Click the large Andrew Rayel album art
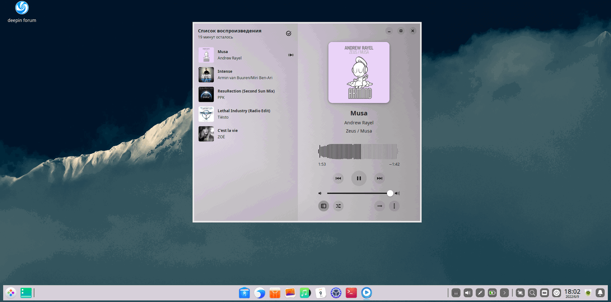This screenshot has width=611, height=302. [x=359, y=72]
